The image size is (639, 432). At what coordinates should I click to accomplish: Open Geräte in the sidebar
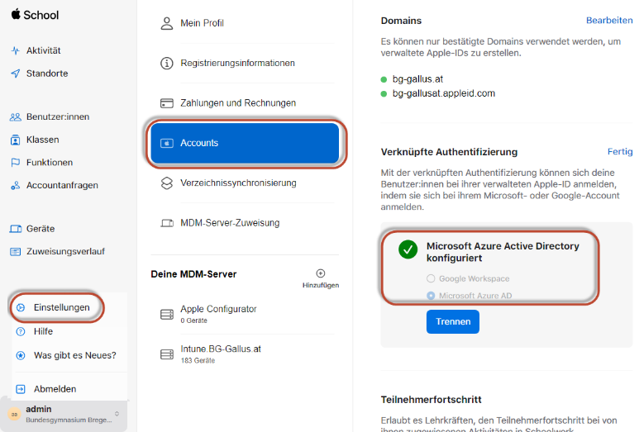(x=41, y=229)
